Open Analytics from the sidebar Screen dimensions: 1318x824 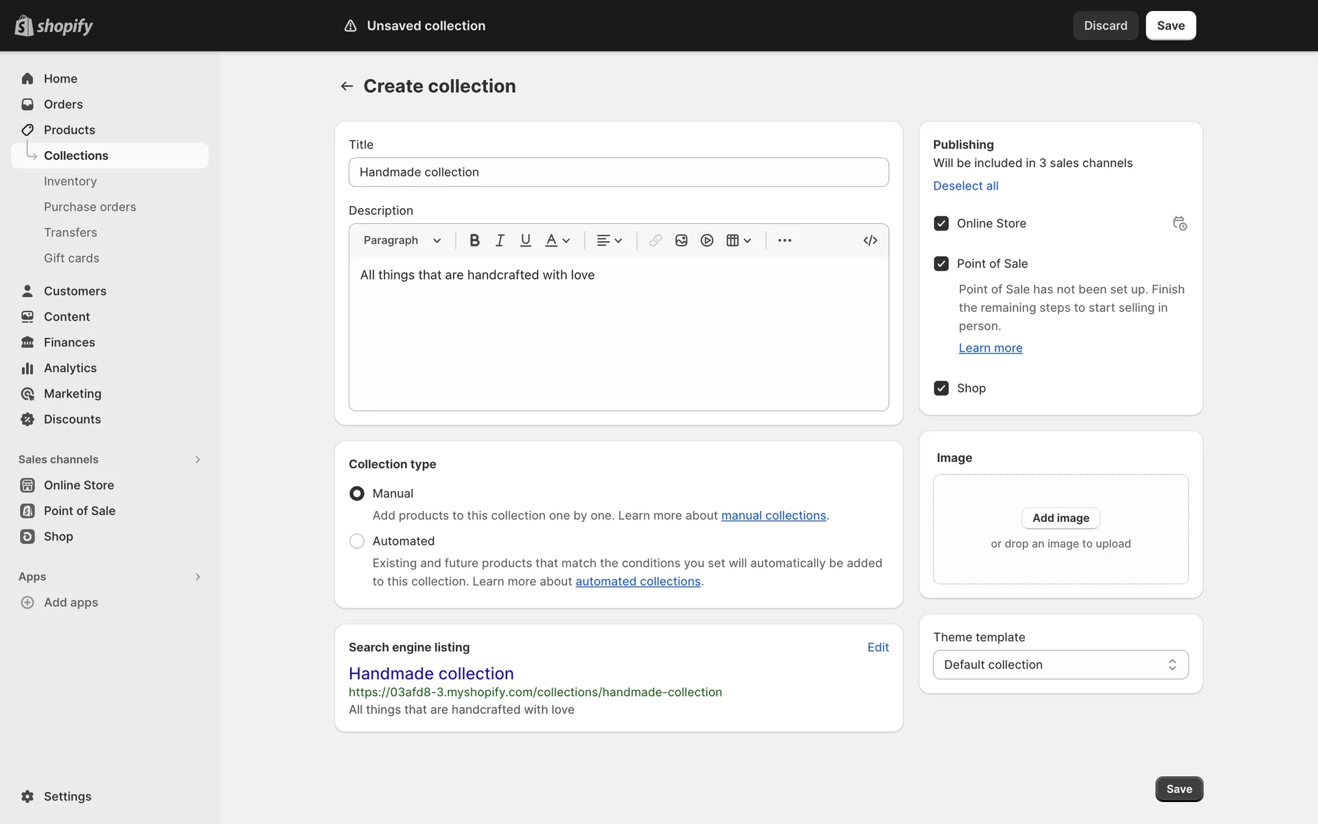(x=70, y=368)
